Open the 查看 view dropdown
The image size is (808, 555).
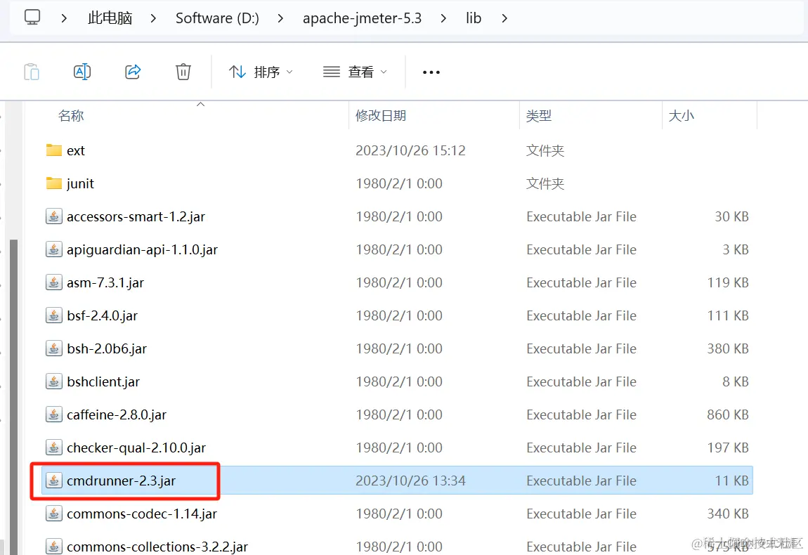point(355,72)
